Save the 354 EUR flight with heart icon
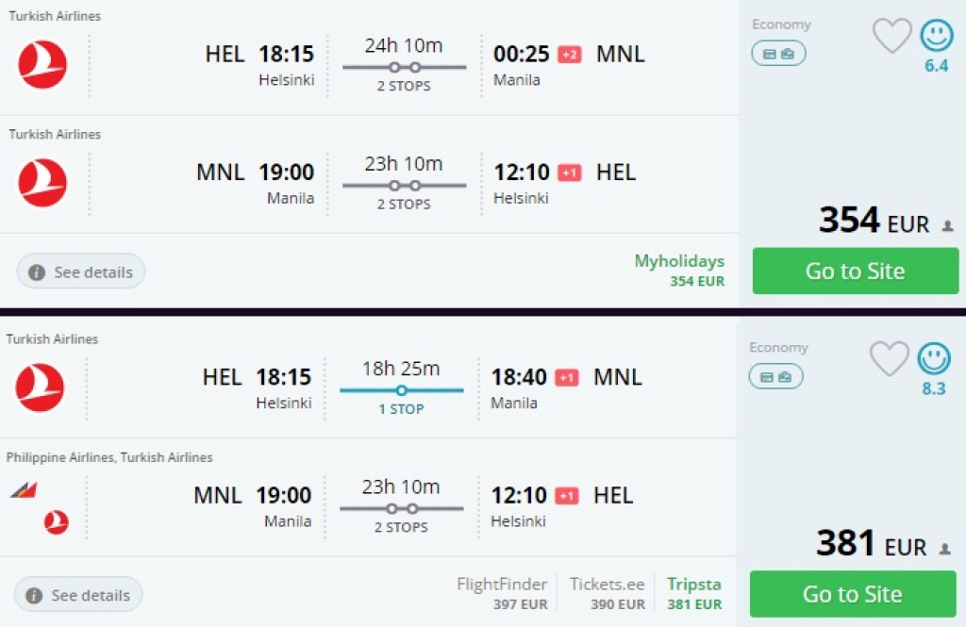 pyautogui.click(x=891, y=36)
